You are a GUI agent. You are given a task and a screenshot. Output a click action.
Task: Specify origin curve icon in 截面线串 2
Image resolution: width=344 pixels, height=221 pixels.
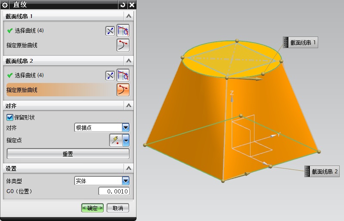tap(123, 90)
